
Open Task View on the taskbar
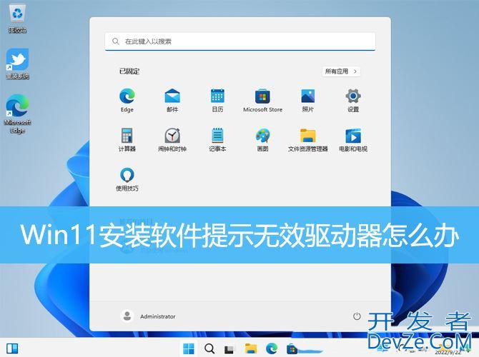(x=229, y=348)
